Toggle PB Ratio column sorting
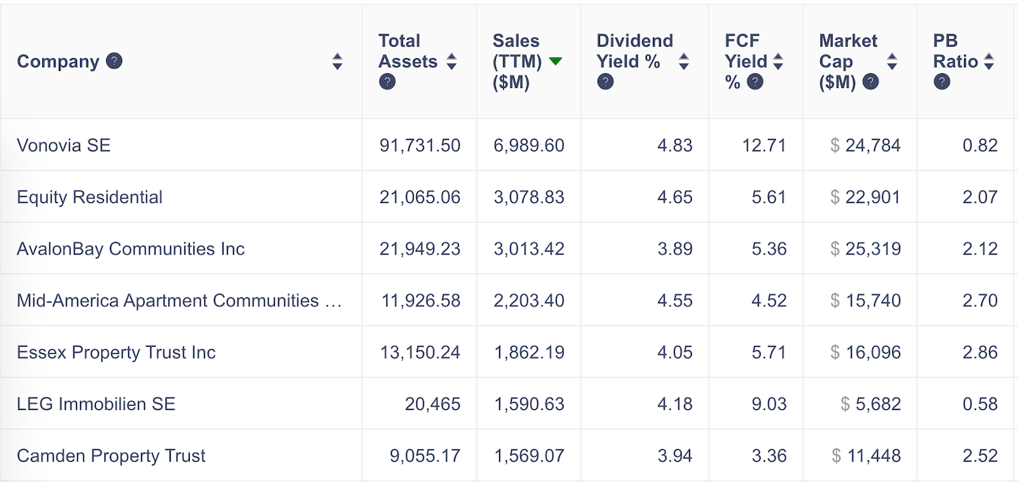 990,62
